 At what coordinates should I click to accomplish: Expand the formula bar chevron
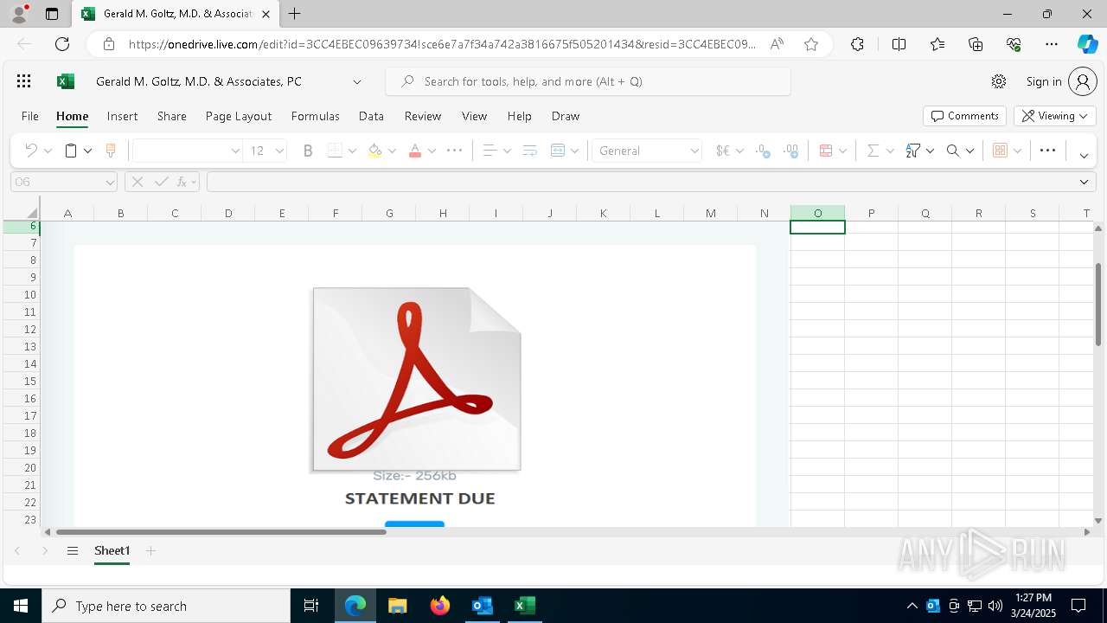tap(1084, 182)
